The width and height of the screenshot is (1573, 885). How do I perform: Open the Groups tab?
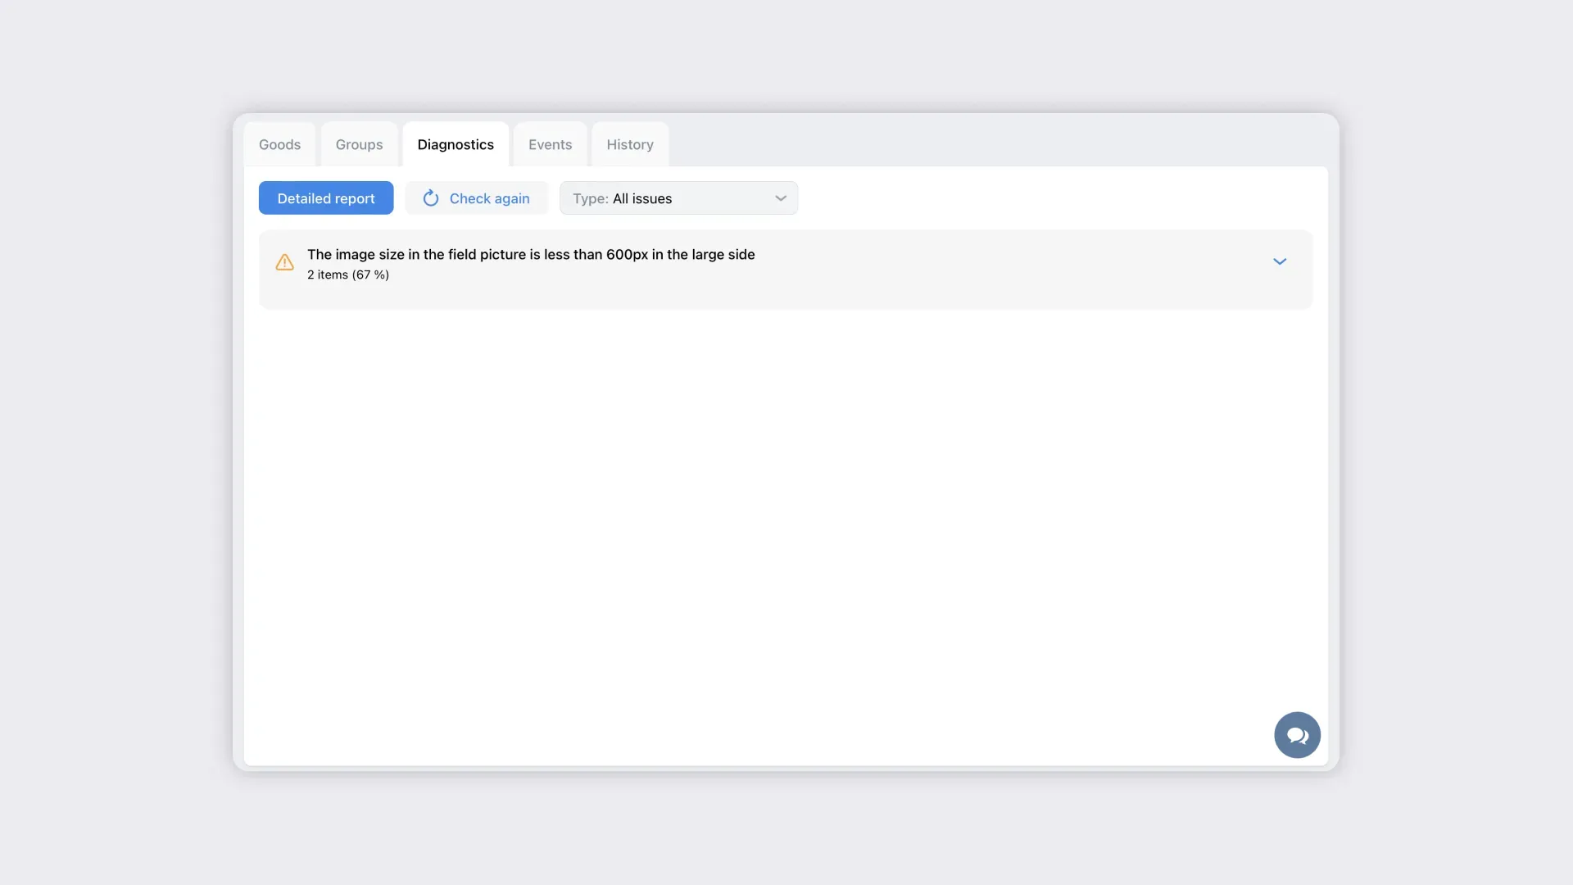coord(359,145)
